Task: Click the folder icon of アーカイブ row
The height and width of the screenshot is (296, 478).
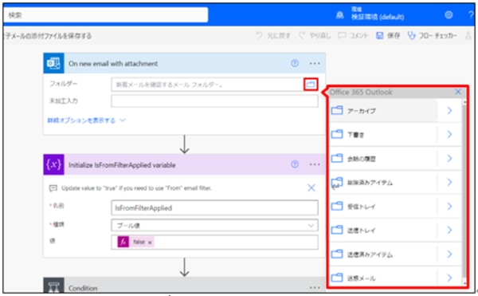Action: (x=337, y=110)
